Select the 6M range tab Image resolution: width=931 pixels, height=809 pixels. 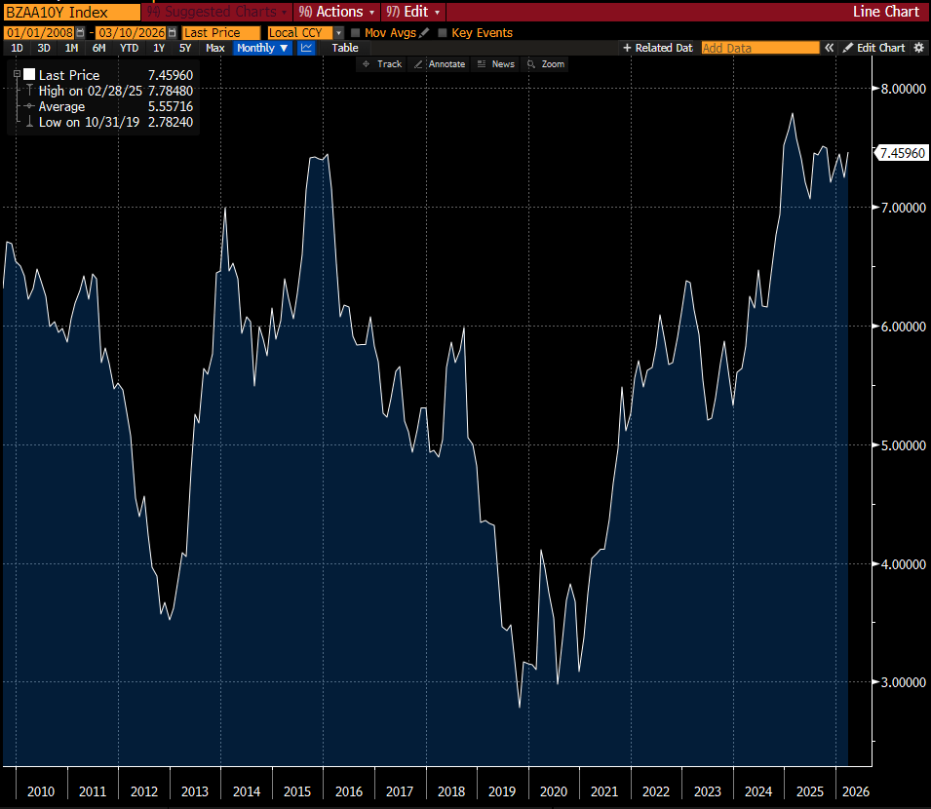click(x=98, y=48)
